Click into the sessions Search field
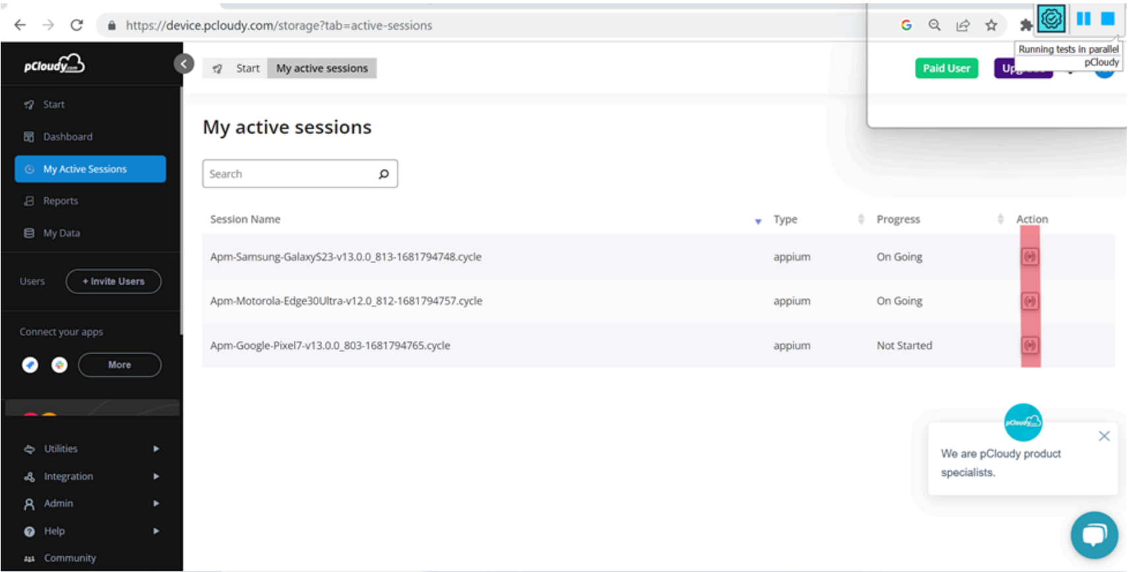 pos(289,174)
